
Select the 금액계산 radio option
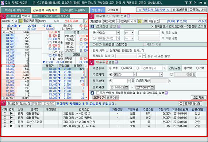pyautogui.click(x=138, y=81)
